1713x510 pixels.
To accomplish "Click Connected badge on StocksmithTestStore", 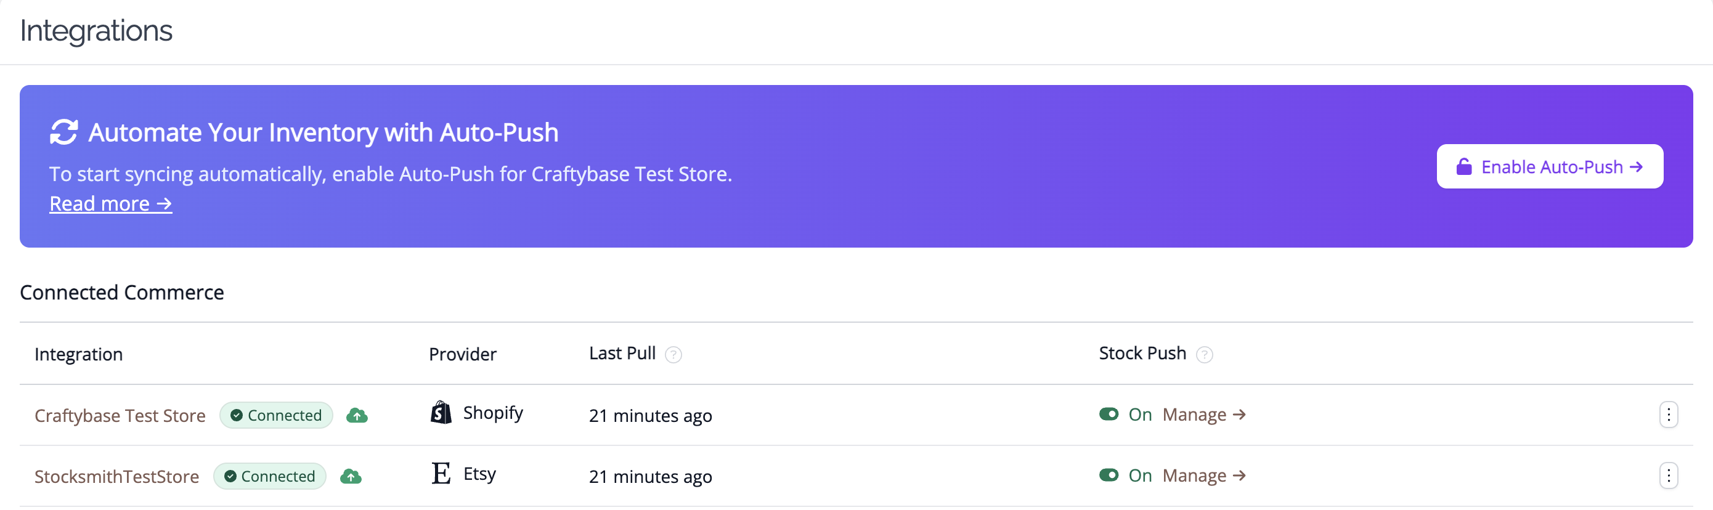I will click(x=269, y=476).
